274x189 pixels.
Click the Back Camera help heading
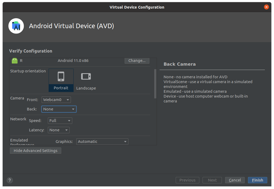[x=180, y=64]
